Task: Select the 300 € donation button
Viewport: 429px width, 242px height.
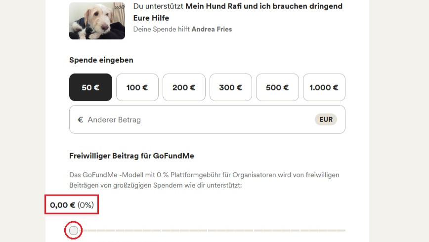Action: 231,87
